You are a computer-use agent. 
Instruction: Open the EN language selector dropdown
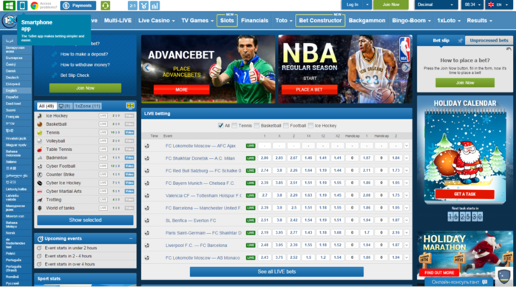tap(498, 4)
